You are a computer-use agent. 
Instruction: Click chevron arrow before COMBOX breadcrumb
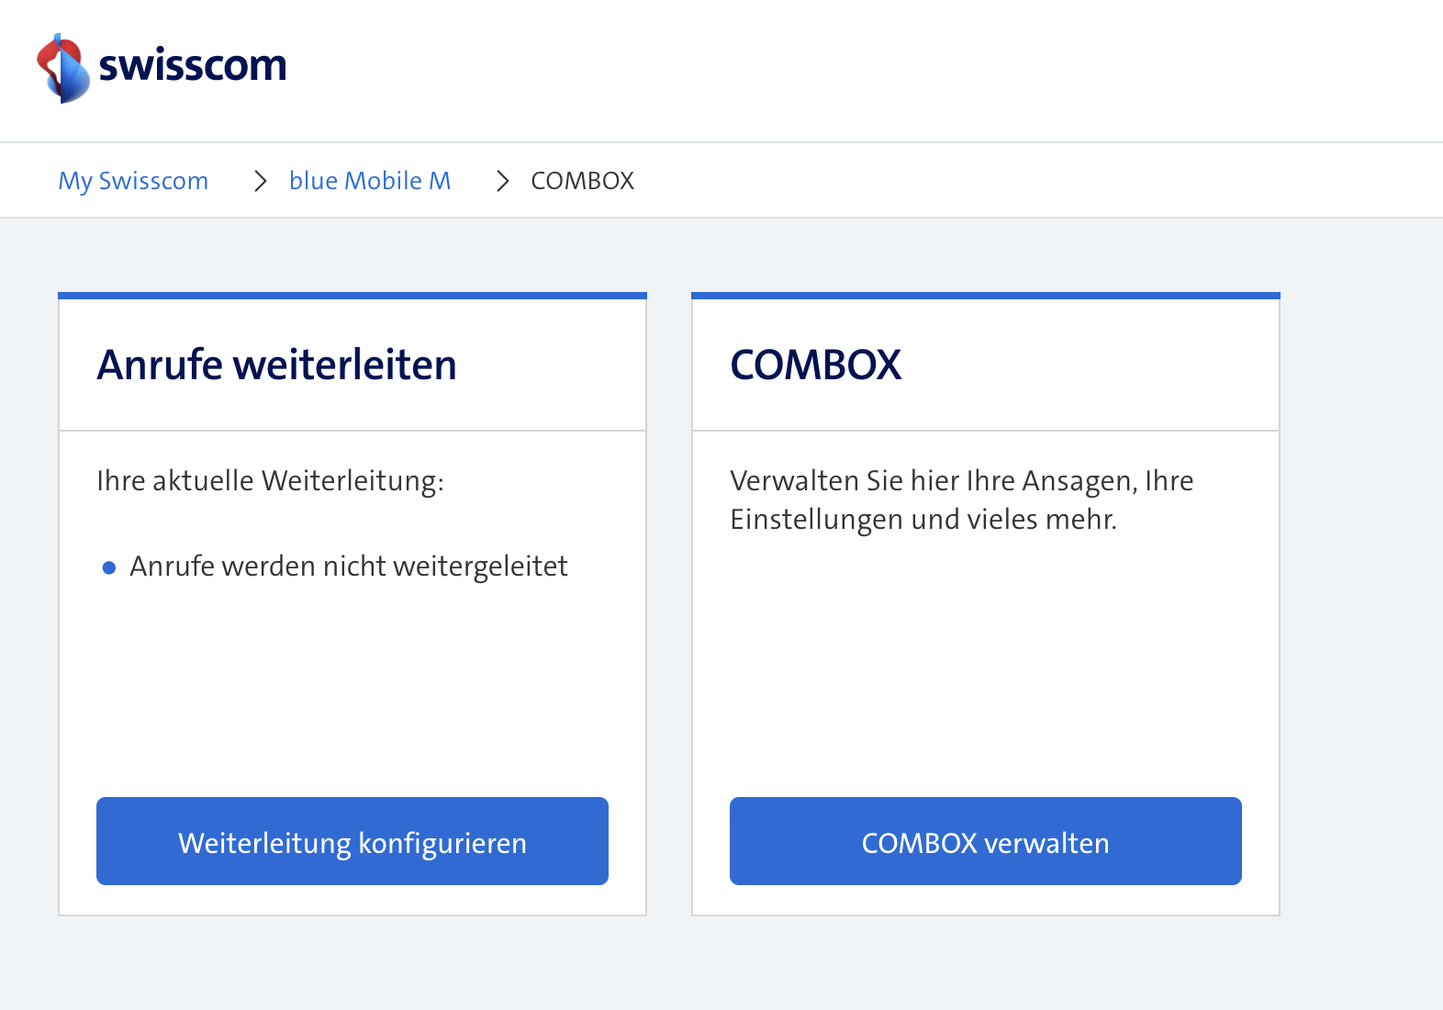502,181
